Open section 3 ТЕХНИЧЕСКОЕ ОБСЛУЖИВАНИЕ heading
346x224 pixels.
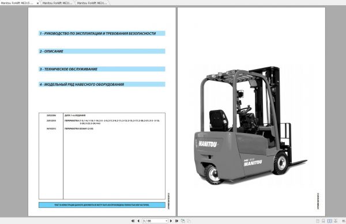pyautogui.click(x=102, y=69)
